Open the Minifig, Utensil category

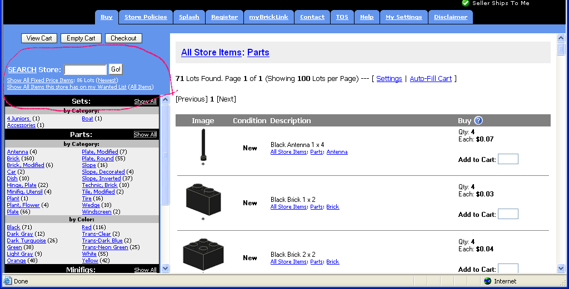[x=24, y=191]
